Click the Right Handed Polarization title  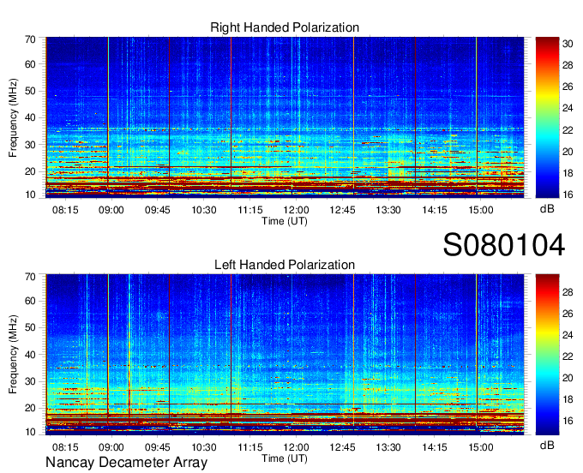285,27
